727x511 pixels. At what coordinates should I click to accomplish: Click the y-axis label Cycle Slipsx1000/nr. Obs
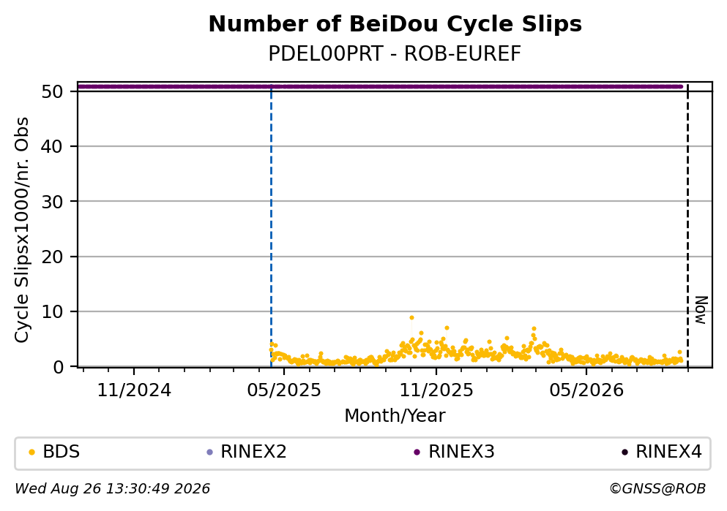click(22, 230)
